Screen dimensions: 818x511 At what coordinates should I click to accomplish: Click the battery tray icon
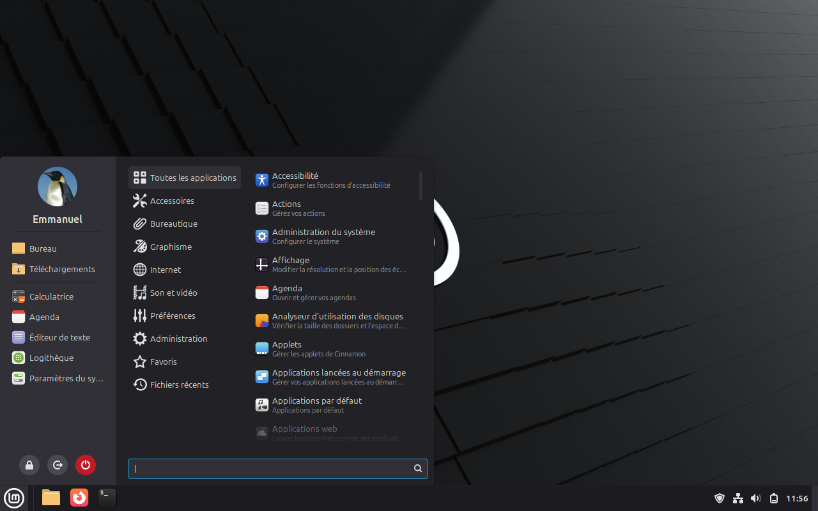click(774, 498)
